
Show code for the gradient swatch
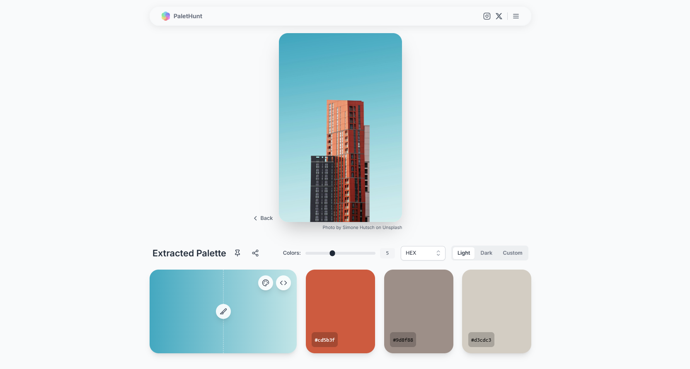click(x=283, y=283)
